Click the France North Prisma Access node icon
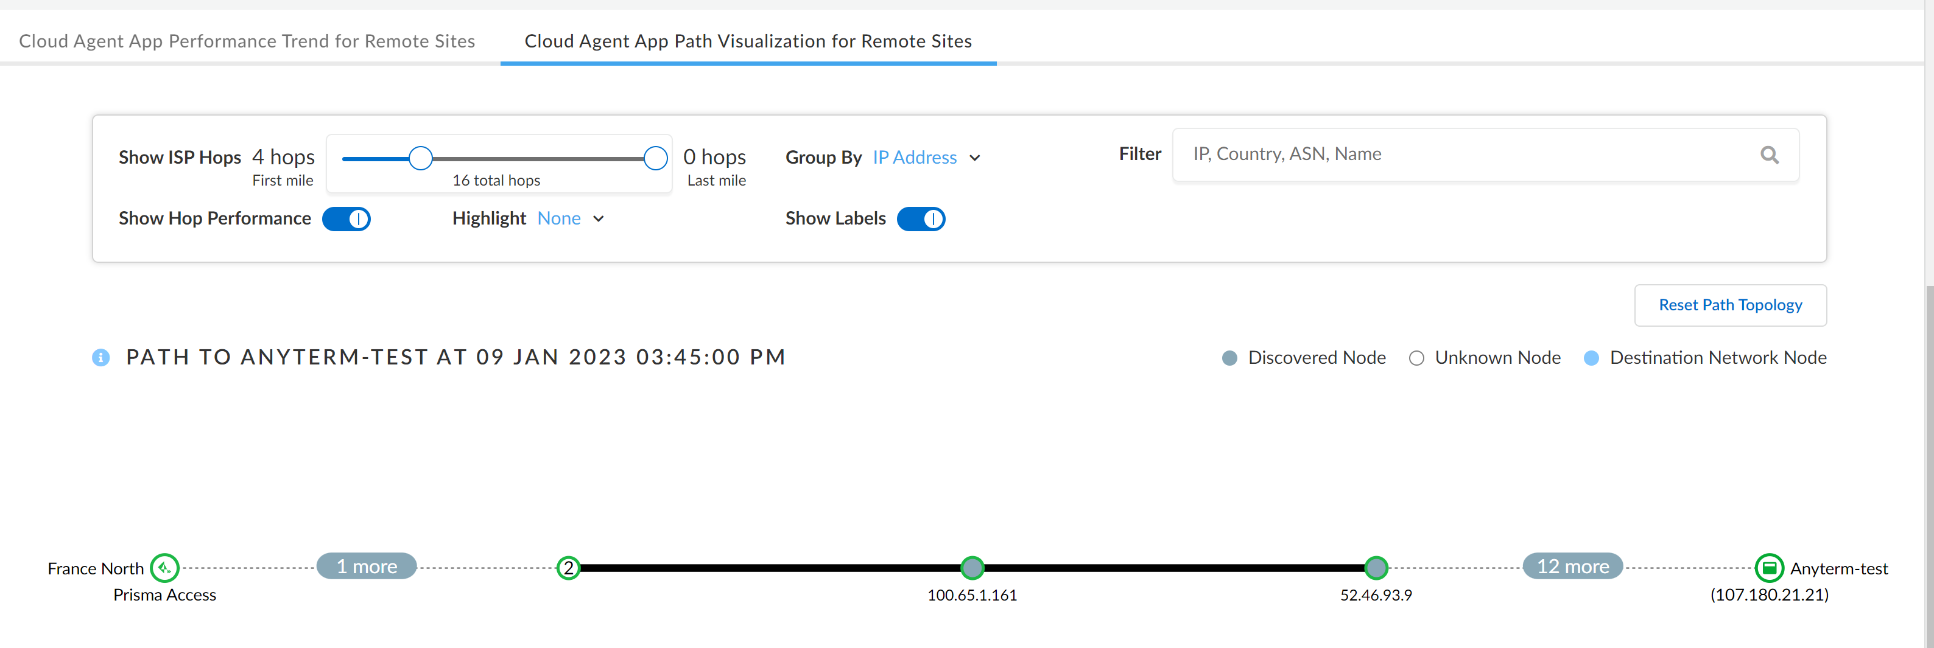This screenshot has height=648, width=1934. pyautogui.click(x=164, y=568)
